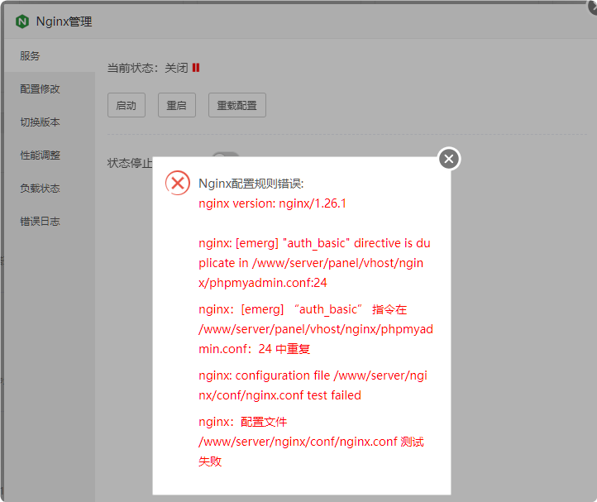The width and height of the screenshot is (597, 502).
Task: Click the nginx version: nginx/1.26.1 line
Action: point(272,203)
